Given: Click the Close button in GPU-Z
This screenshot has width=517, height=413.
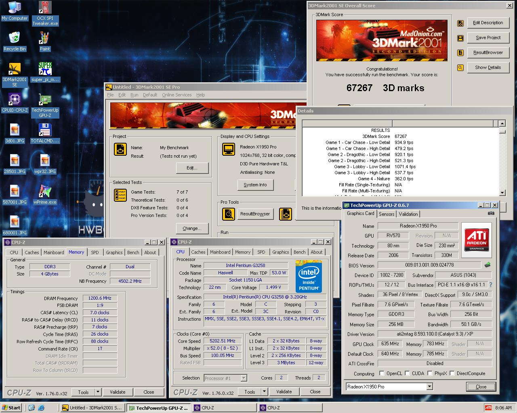Looking at the screenshot, I should (481, 387).
